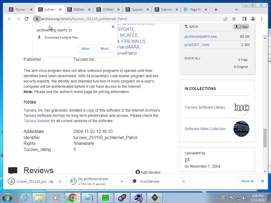Close the downloads bar
The image size is (271, 203).
262,181
